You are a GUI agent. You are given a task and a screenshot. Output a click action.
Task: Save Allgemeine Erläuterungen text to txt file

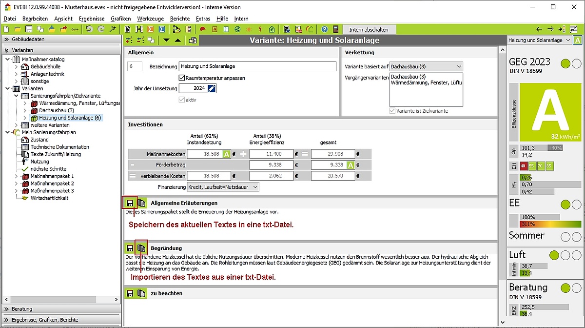click(x=130, y=203)
